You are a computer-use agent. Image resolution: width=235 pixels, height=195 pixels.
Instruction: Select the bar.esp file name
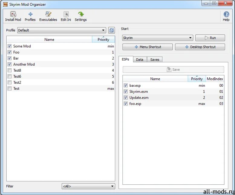tap(135, 86)
